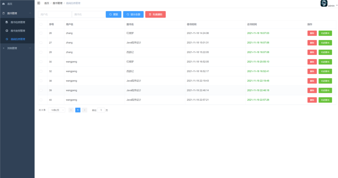Viewport: 338px width, 178px height.
Task: Click the blue 搜索 button
Action: [x=114, y=14]
